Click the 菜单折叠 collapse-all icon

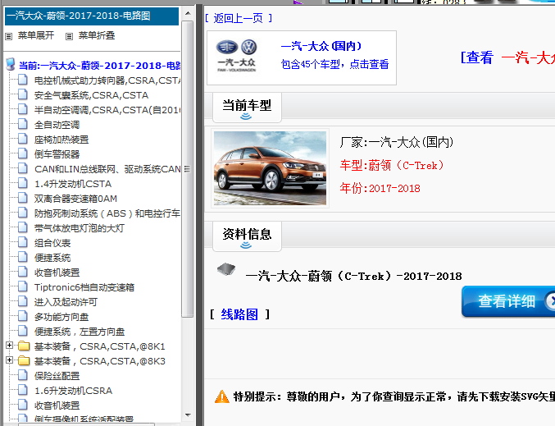70,36
